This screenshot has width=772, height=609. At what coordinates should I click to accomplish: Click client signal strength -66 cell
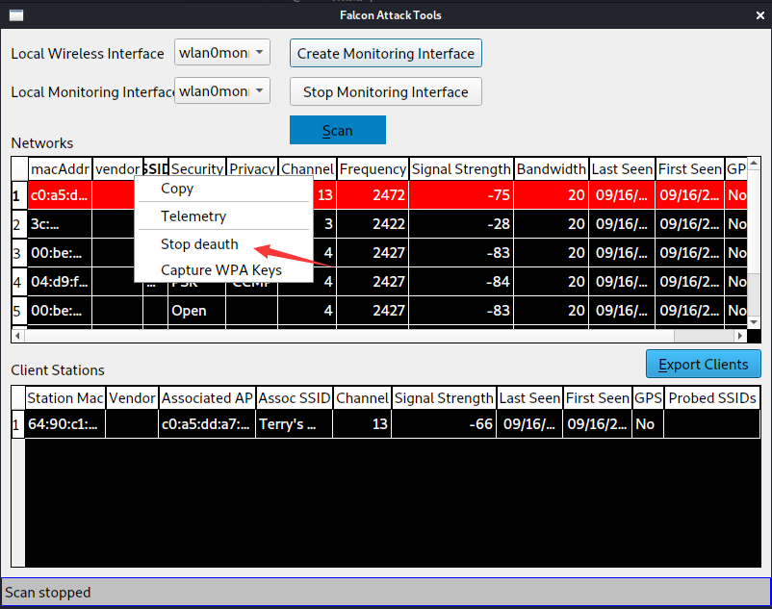coord(444,424)
